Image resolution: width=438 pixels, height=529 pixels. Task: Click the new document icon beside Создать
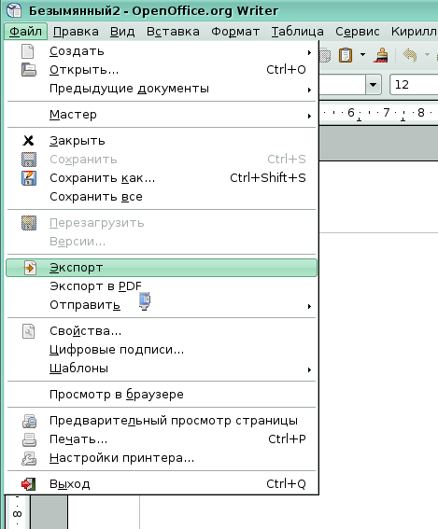[x=28, y=51]
